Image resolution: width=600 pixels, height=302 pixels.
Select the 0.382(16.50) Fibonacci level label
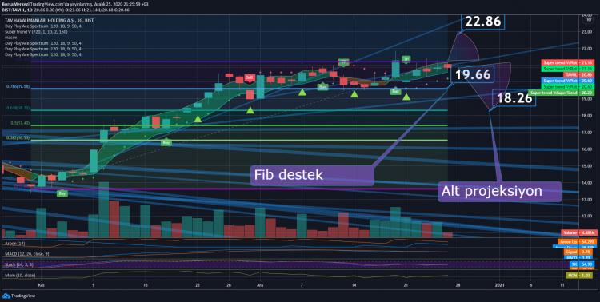coord(18,137)
